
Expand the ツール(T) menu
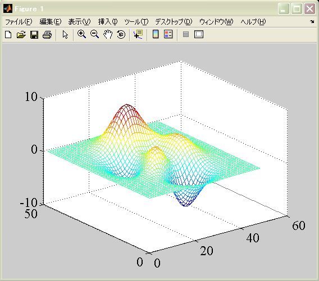tap(136, 22)
